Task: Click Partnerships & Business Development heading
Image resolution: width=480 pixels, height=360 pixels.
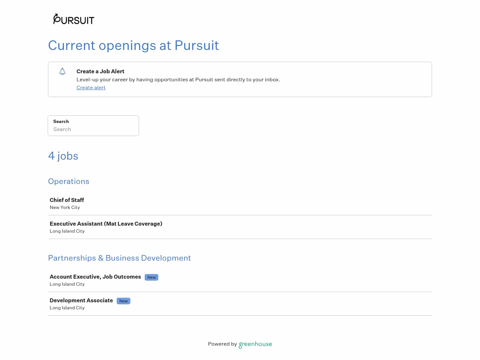Action: pos(119,258)
